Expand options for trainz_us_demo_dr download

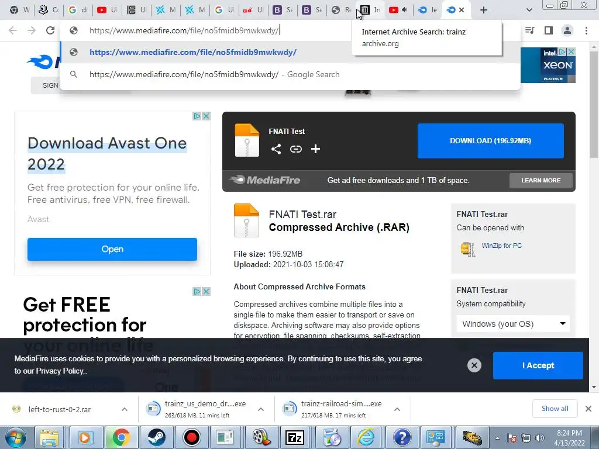[260, 409]
